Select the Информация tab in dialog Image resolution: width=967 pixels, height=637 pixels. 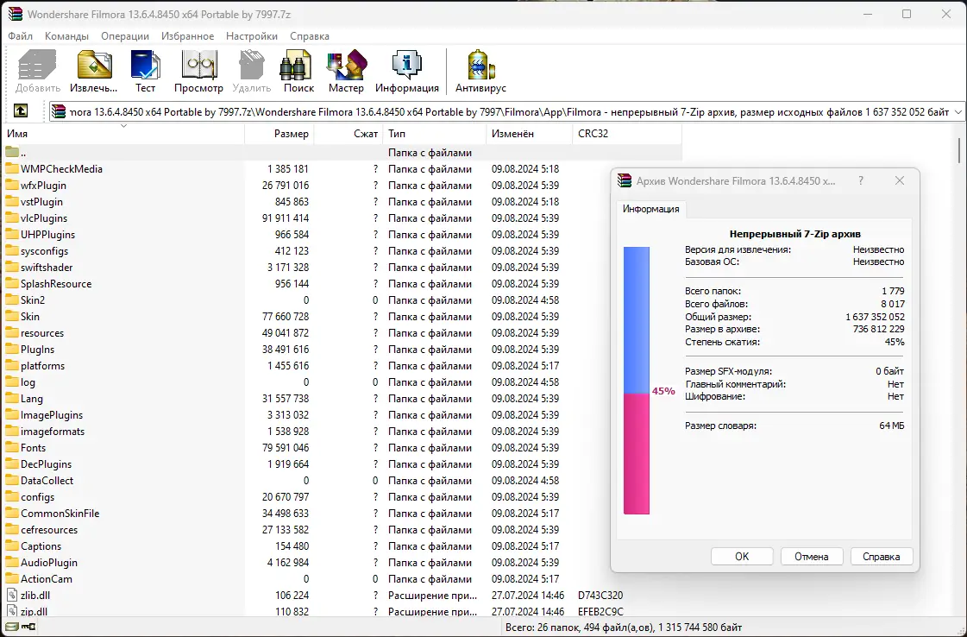tap(650, 209)
